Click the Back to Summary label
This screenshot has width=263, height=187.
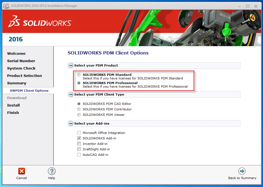point(242,178)
